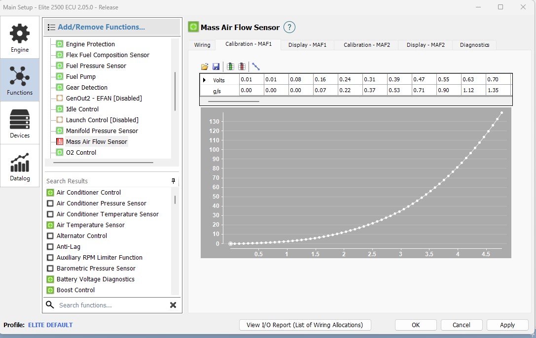Viewport: 536px width, 338px height.
Task: Toggle Air Temperature Sensor checkbox
Action: click(x=50, y=225)
